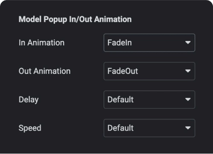Open the In Animation dropdown

tap(150, 43)
